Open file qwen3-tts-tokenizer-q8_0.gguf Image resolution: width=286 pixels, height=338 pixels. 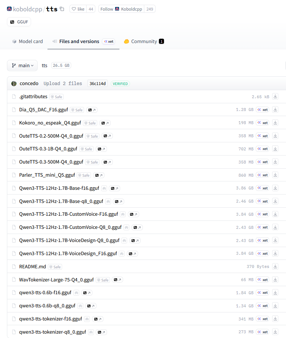(x=52, y=332)
